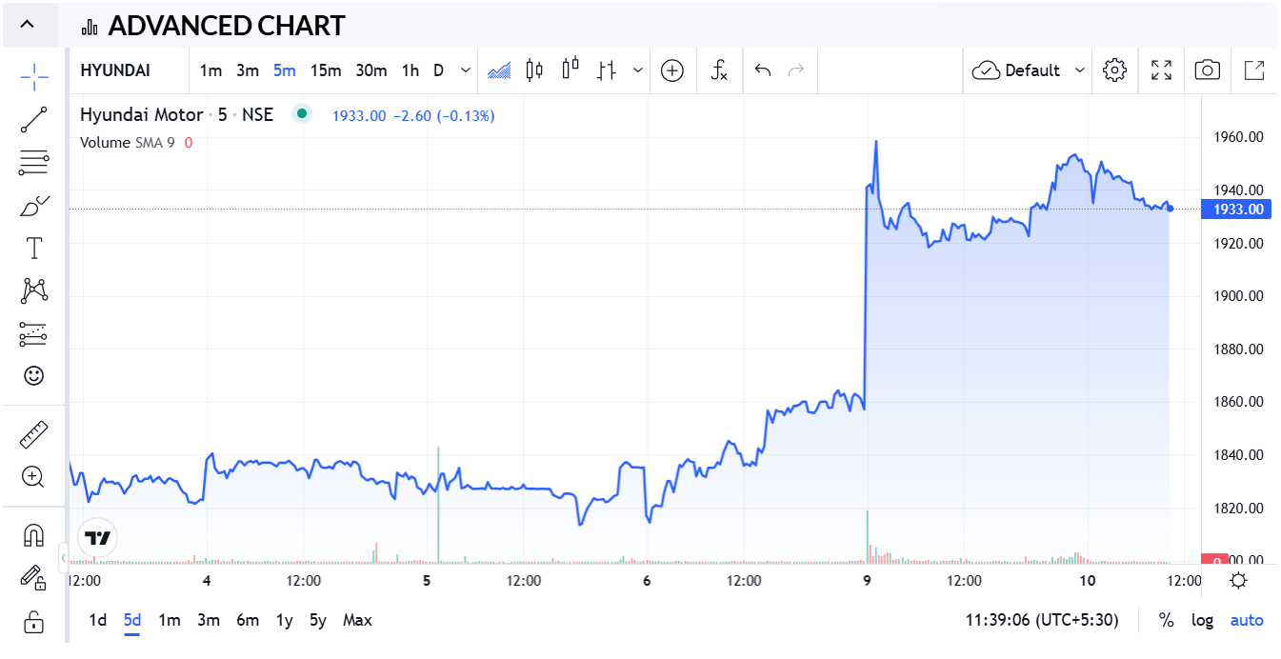Expand the chart style dropdown
The width and height of the screenshot is (1281, 659).
[x=637, y=70]
